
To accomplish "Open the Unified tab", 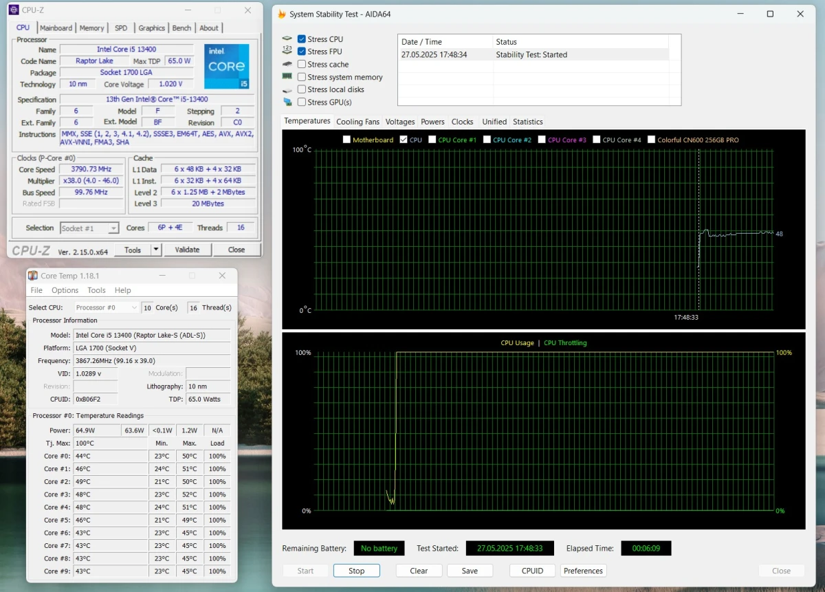I will click(494, 122).
